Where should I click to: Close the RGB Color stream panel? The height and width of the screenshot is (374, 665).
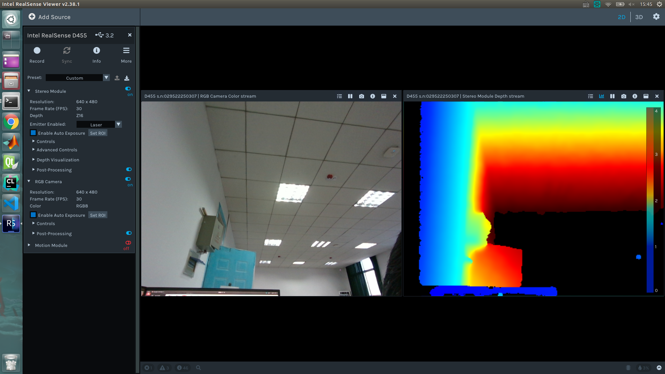(395, 96)
